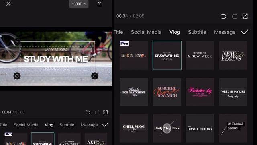Choose Let's Prep For A New Week template

(200, 56)
